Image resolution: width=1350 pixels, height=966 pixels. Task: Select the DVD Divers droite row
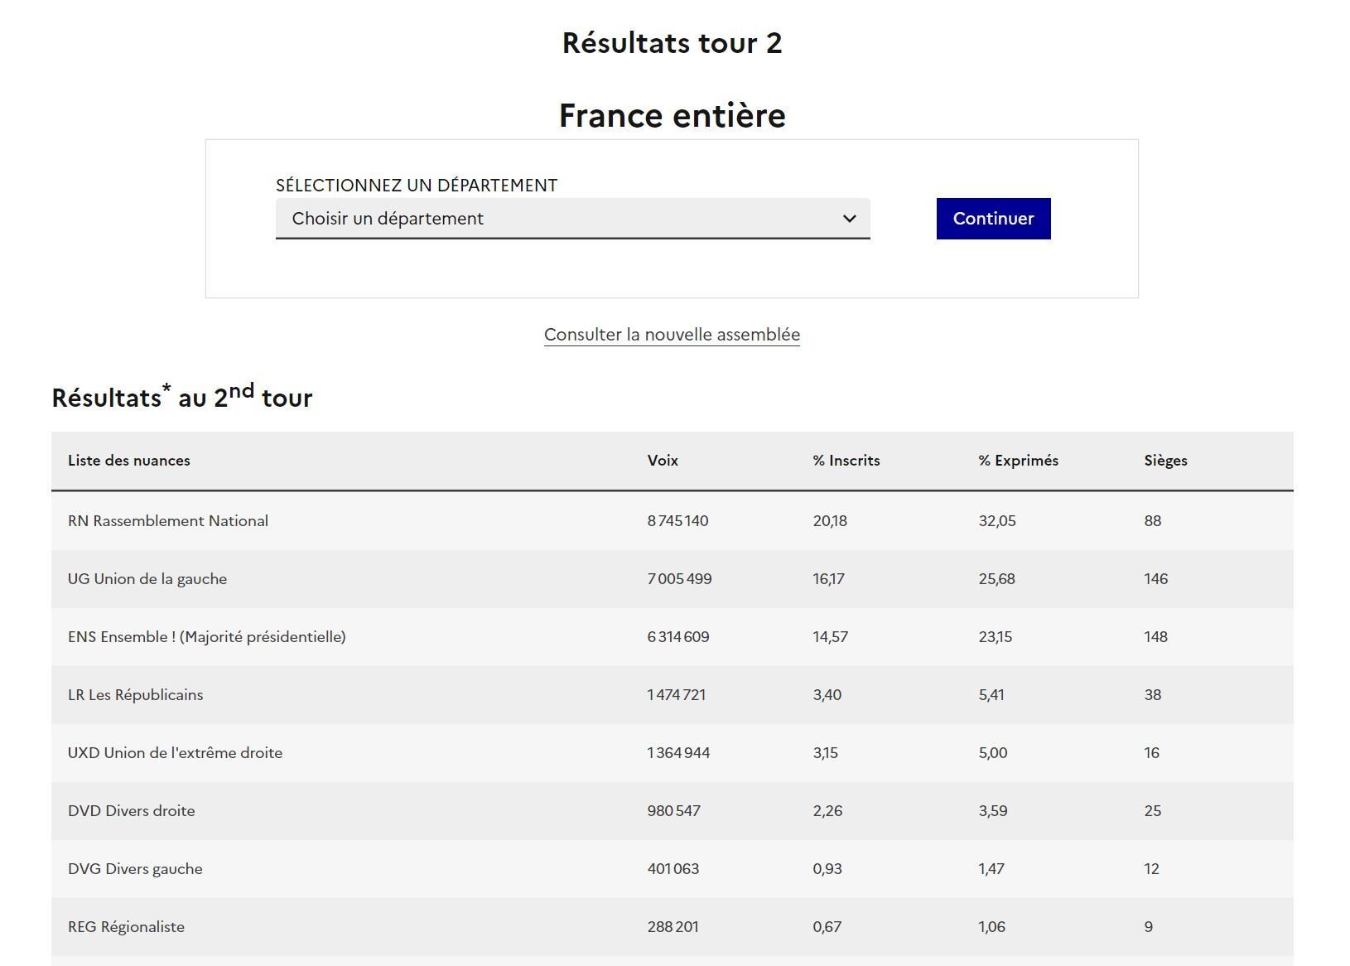coord(132,811)
